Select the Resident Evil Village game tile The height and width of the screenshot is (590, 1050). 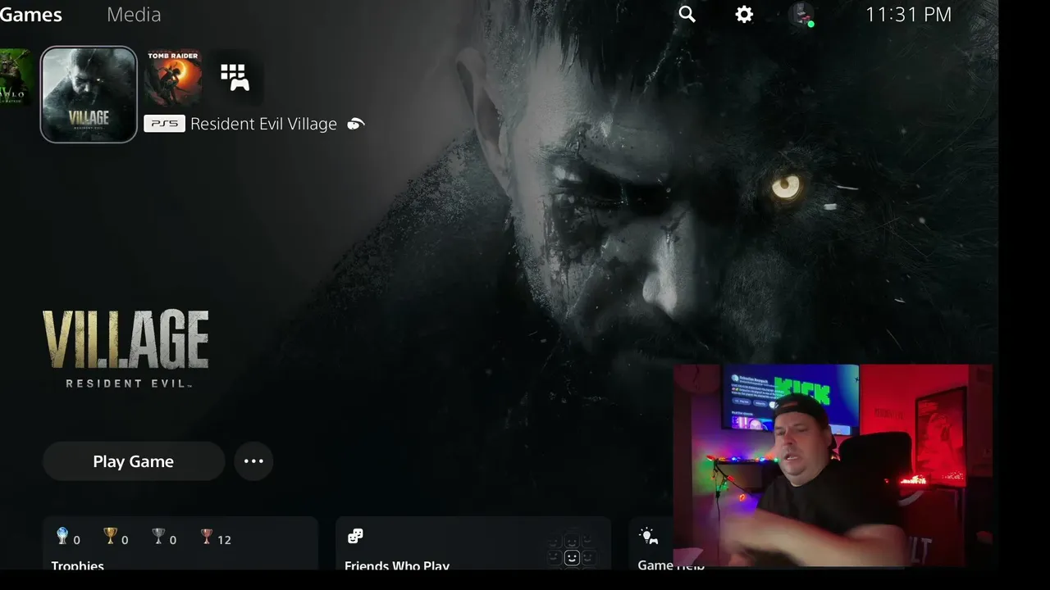(x=89, y=94)
